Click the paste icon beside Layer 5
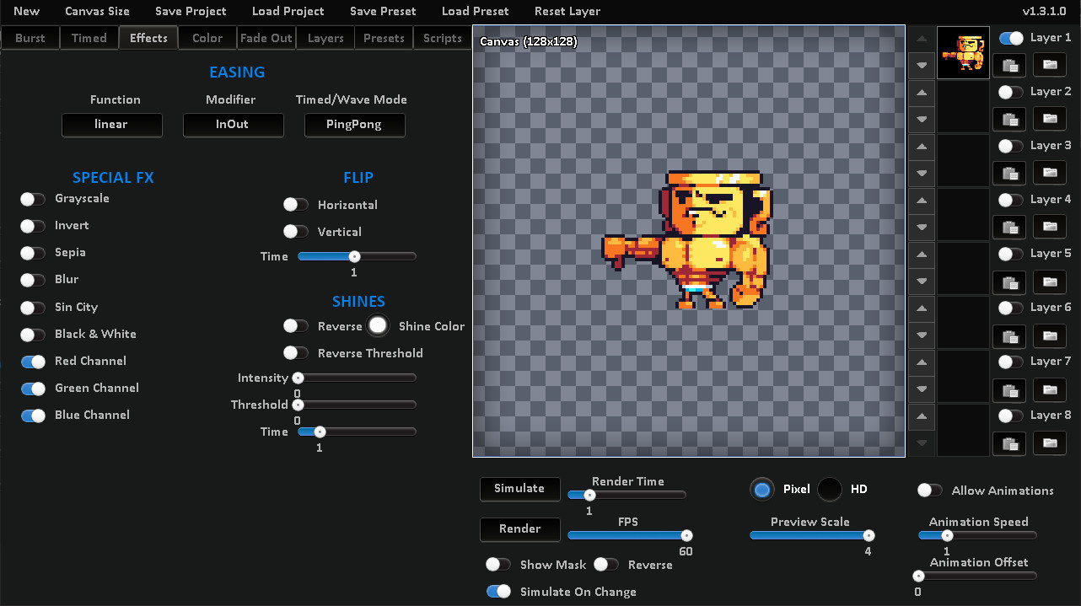1081x606 pixels. click(1008, 281)
